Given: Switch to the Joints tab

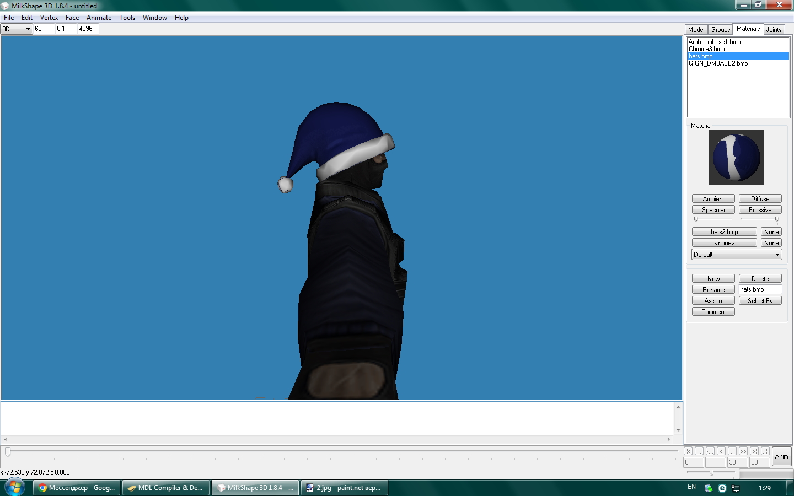Looking at the screenshot, I should [x=774, y=30].
